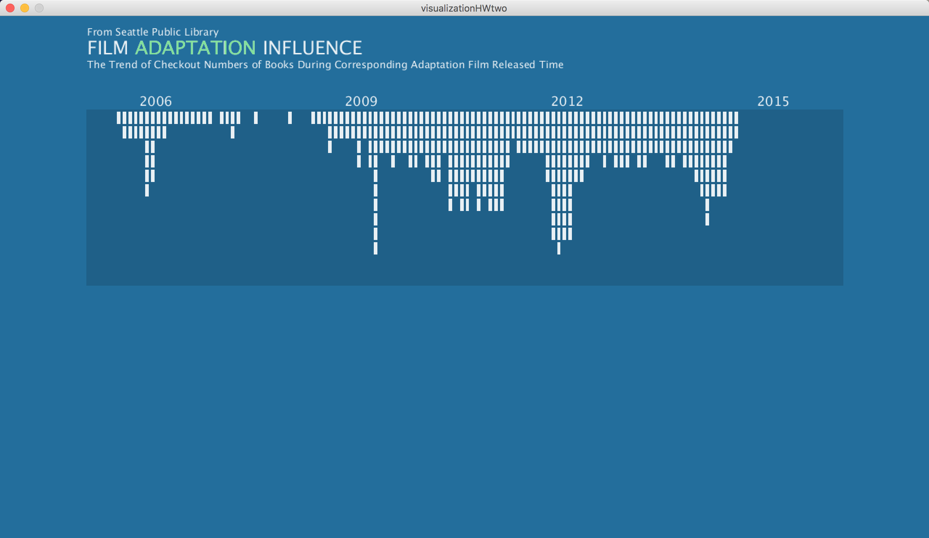This screenshot has height=538, width=929.
Task: Click the subtitle 'The Trend of Checkout Numbers' line
Action: coord(325,65)
